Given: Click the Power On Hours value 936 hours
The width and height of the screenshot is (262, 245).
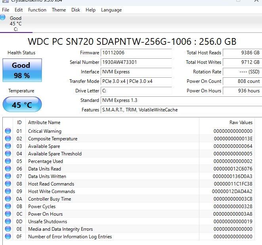Looking at the screenshot, I should (242, 91).
